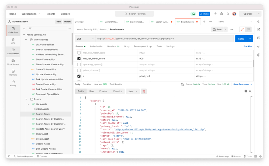Open the APIs sidebar panel
The height and width of the screenshot is (166, 269).
pos(13,41)
